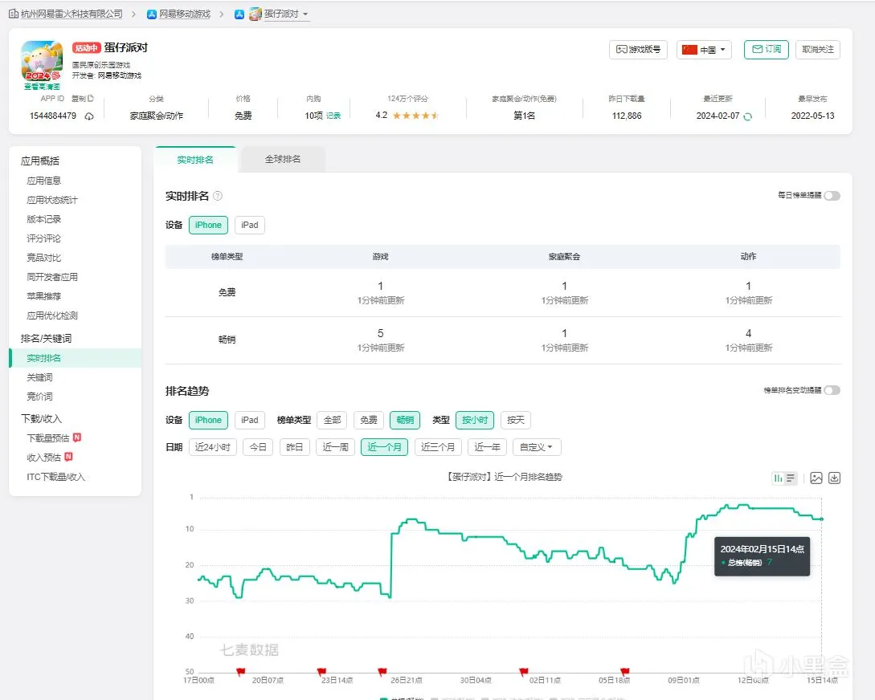The image size is (875, 700).
Task: Click the 取消关注 button
Action: pos(817,50)
